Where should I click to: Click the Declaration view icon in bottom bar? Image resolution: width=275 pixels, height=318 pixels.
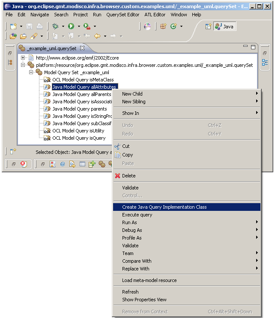coord(72,164)
